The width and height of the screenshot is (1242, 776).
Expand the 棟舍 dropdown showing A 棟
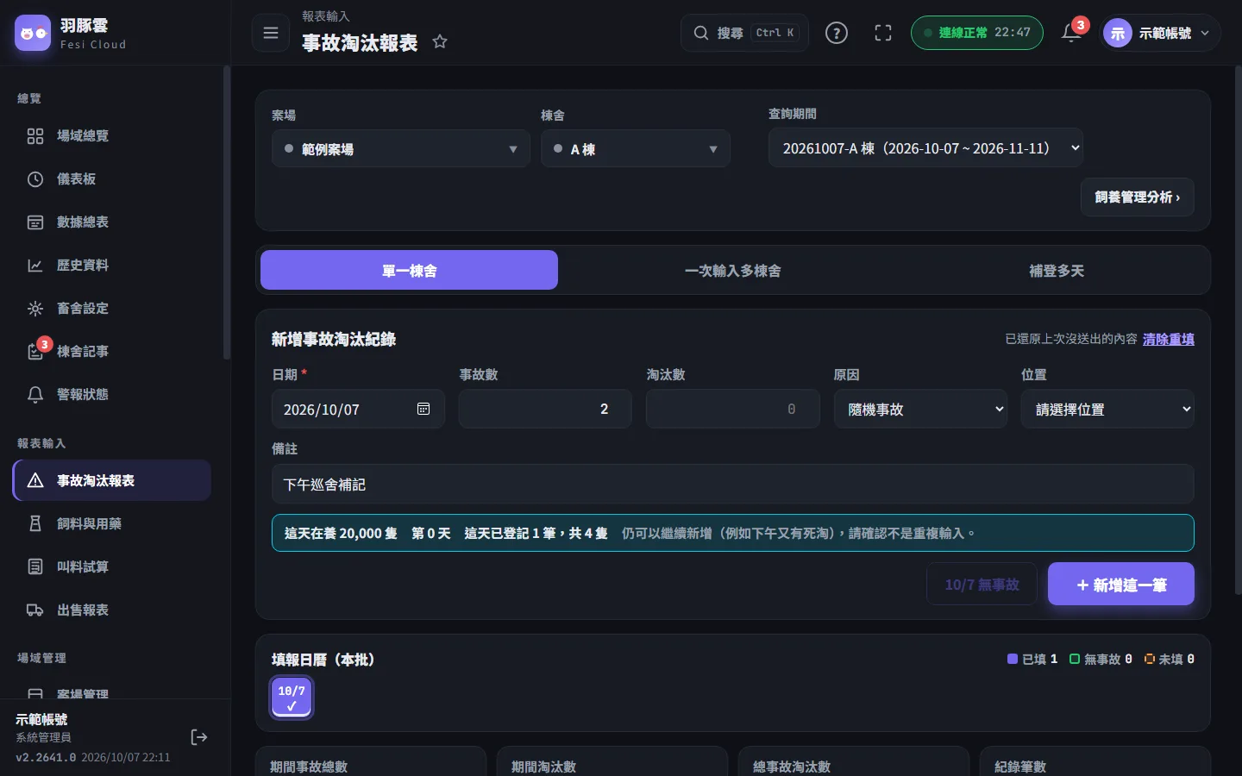click(636, 149)
